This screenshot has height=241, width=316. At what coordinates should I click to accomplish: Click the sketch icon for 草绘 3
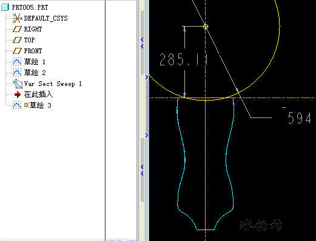17,105
